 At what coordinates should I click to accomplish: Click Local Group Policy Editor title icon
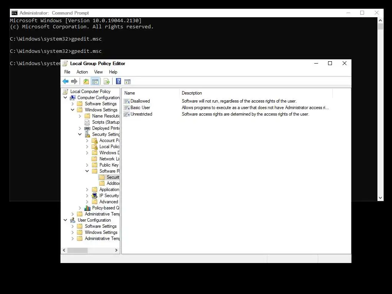point(65,64)
